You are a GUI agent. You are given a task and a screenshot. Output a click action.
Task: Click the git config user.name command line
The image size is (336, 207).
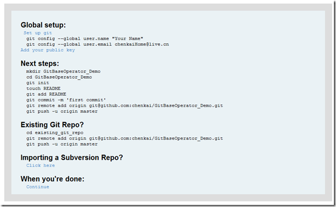pos(85,39)
